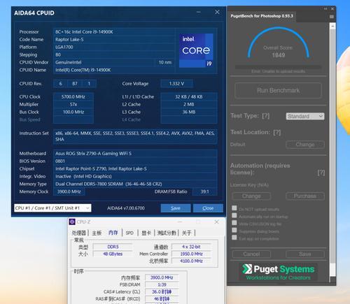Click the 10 nm process field
The height and width of the screenshot is (304, 350).
pos(165,62)
